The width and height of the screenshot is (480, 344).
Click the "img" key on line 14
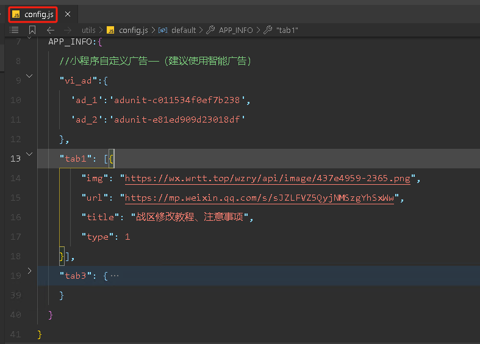95,179
